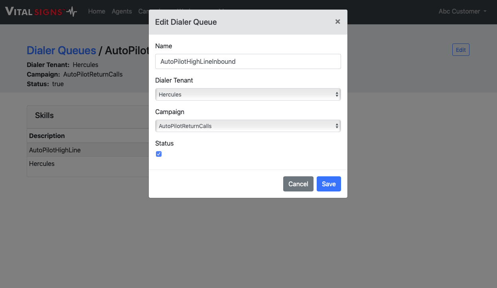Cancel editing the dialer queue
497x288 pixels.
(298, 184)
